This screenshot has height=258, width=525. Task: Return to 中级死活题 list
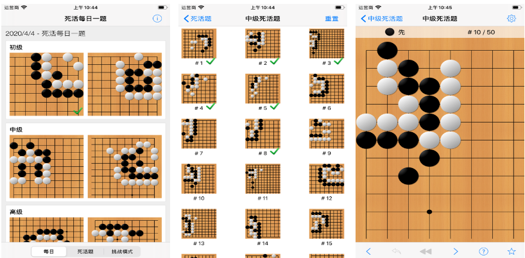point(382,19)
